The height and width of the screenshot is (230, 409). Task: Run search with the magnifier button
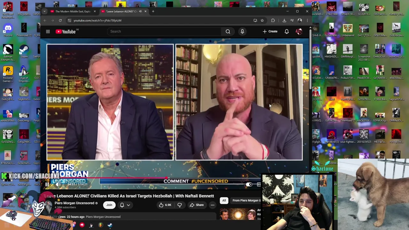228,31
